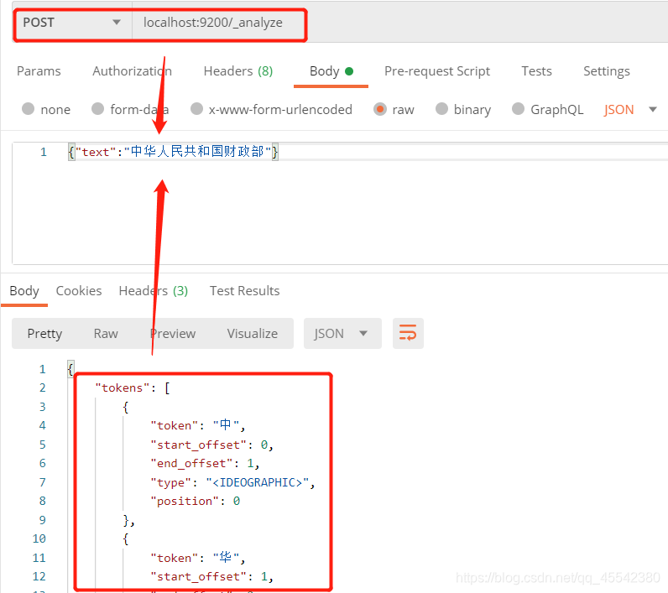
Task: Click the "tokens" key in the response
Action: [123, 388]
